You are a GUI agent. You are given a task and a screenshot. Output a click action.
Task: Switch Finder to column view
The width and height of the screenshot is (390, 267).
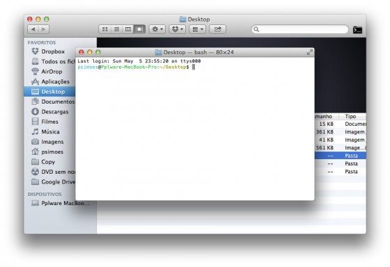tap(128, 29)
